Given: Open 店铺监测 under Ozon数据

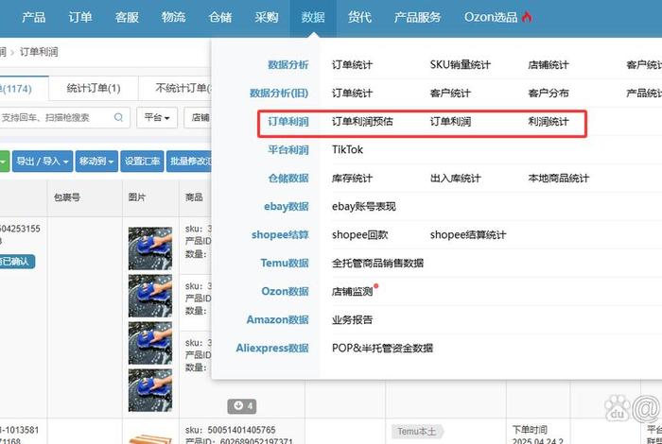Looking at the screenshot, I should tap(352, 291).
